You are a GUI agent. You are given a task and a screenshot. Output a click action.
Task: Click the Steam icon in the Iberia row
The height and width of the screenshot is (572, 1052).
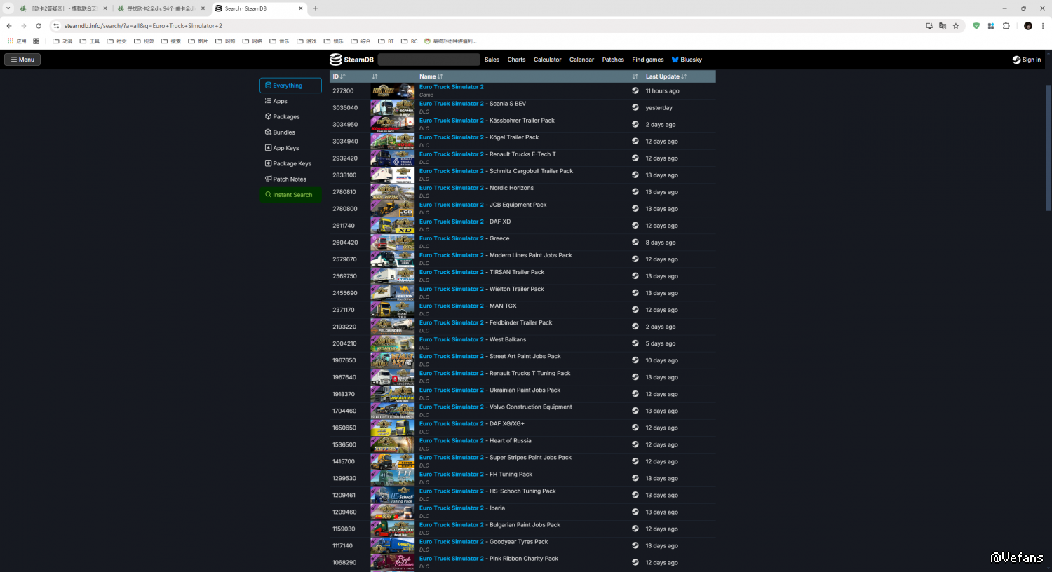click(x=635, y=512)
